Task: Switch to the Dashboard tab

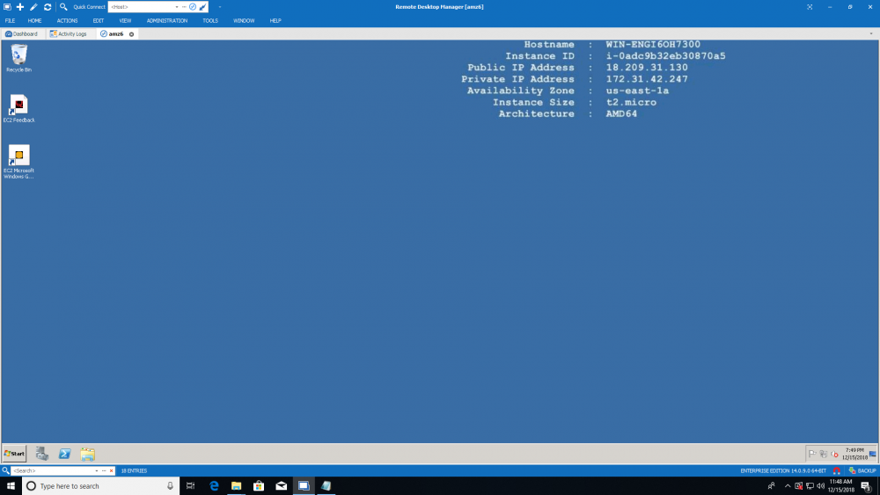Action: tap(22, 33)
